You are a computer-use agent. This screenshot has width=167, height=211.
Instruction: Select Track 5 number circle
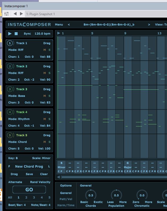(x=10, y=135)
